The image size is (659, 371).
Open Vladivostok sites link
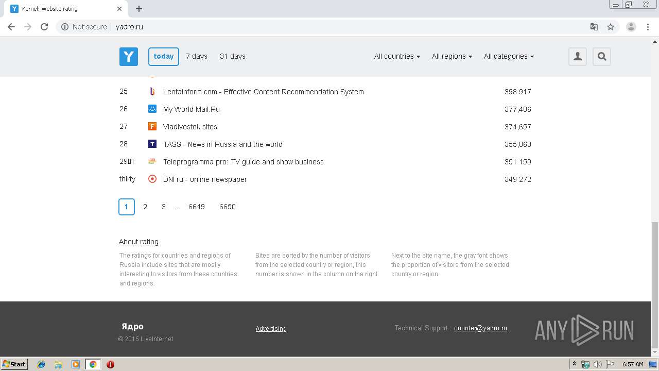(190, 127)
